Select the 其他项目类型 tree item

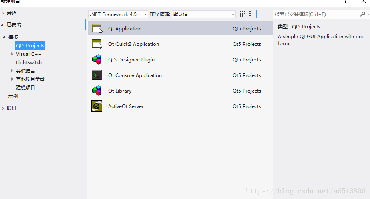[x=30, y=79]
